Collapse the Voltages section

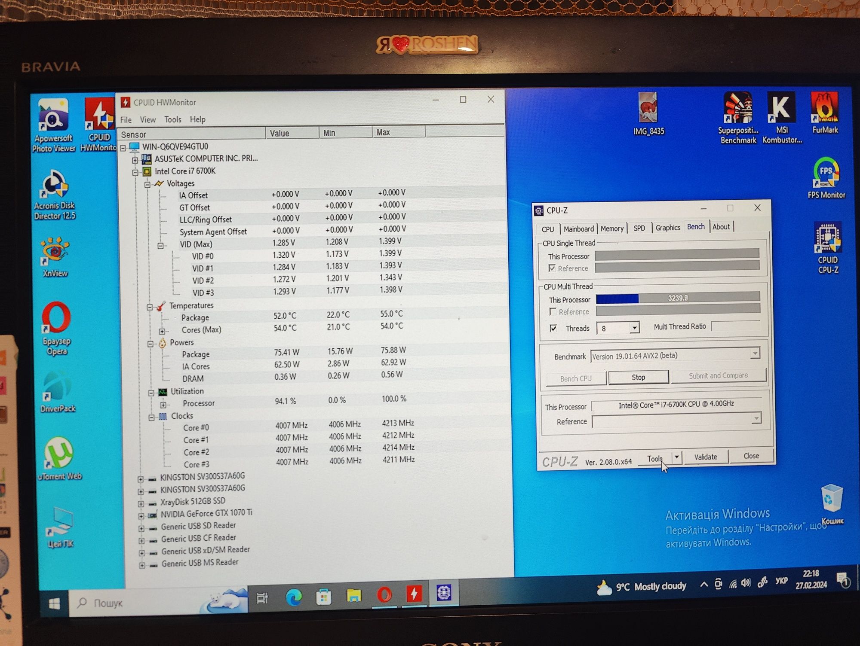147,185
